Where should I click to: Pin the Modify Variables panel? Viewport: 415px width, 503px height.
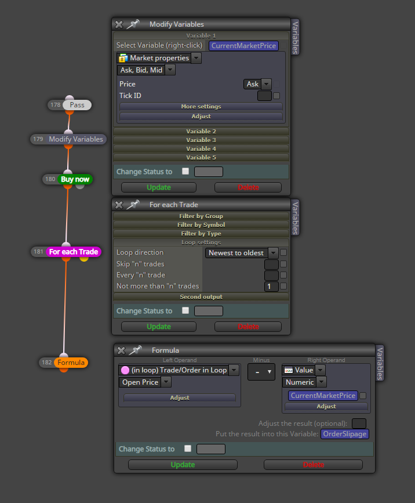click(x=133, y=24)
